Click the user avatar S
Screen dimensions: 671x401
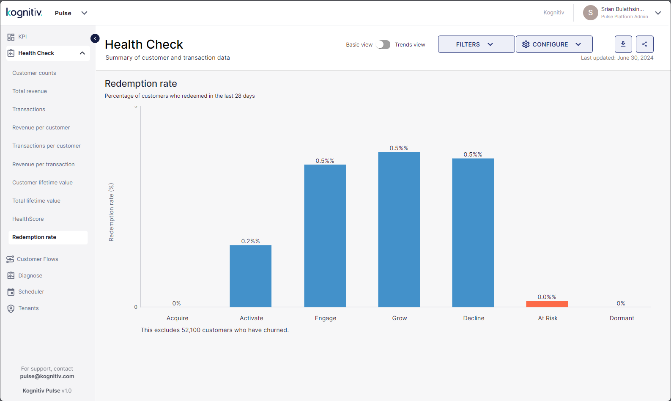[591, 13]
